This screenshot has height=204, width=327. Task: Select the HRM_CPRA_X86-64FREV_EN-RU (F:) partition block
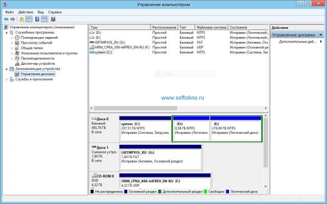[x=165, y=181]
